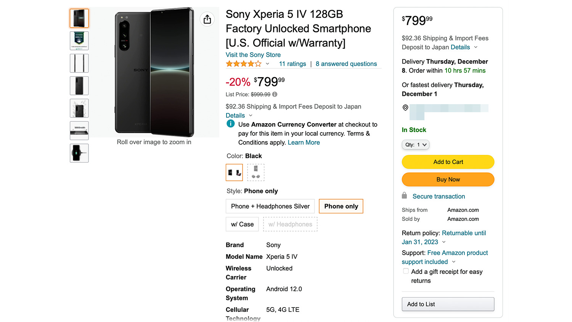Open the "Visit the Sony Store" link
This screenshot has width=572, height=322.
pos(253,55)
